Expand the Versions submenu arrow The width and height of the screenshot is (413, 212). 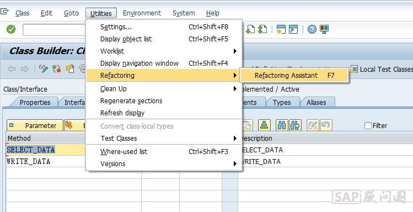pyautogui.click(x=235, y=164)
